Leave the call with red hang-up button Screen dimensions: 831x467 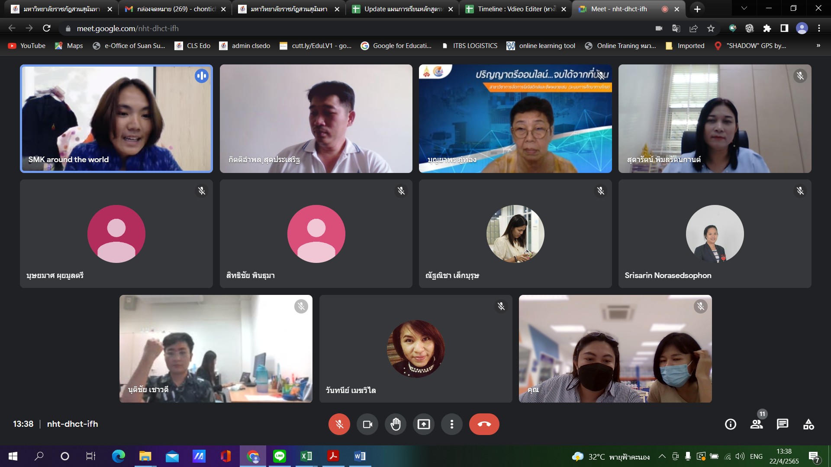(x=484, y=424)
